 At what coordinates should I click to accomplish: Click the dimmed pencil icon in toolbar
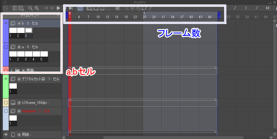tap(150, 8)
